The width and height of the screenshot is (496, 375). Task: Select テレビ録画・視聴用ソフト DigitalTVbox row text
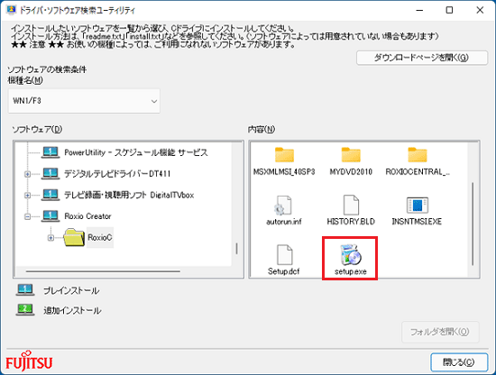click(x=129, y=195)
